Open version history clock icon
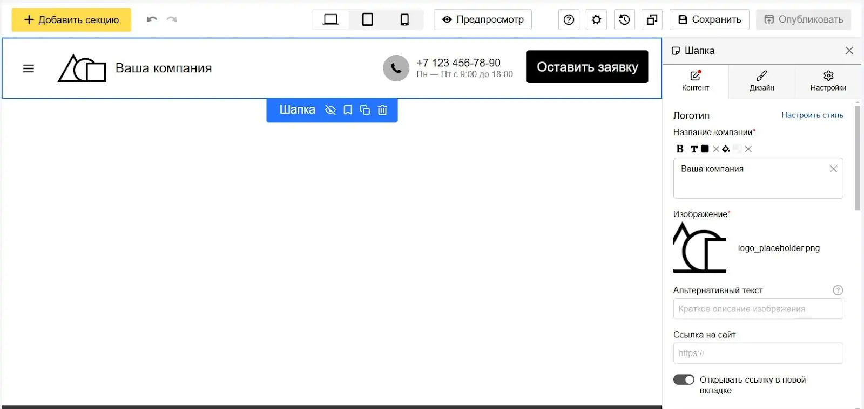This screenshot has height=409, width=864. coord(624,19)
